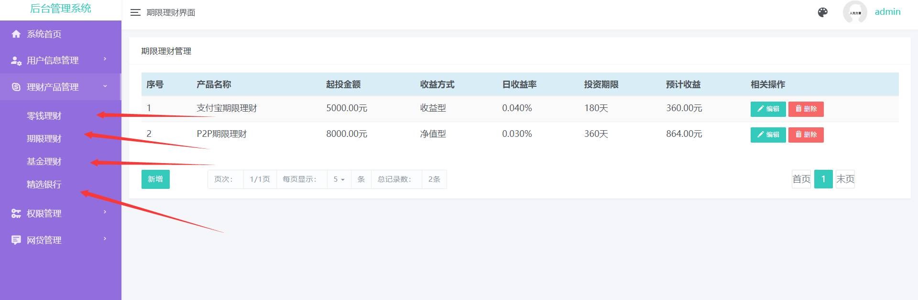
Task: Click the 收益型 cell
Action: pyautogui.click(x=433, y=108)
